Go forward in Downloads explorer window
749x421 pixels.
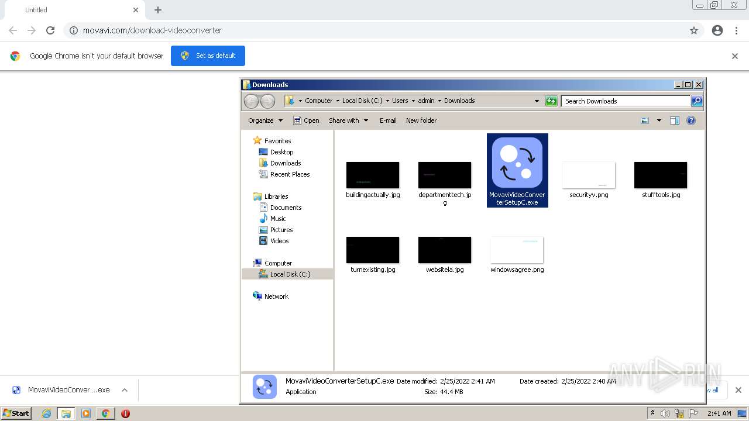pyautogui.click(x=267, y=101)
